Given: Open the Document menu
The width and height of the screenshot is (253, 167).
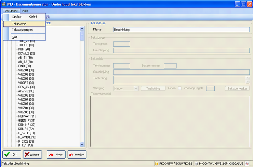Looking at the screenshot, I should 11,11.
